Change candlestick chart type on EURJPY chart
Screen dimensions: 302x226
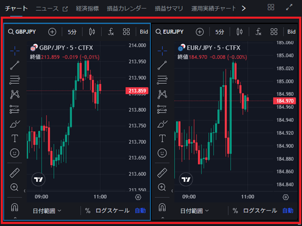click(240, 31)
